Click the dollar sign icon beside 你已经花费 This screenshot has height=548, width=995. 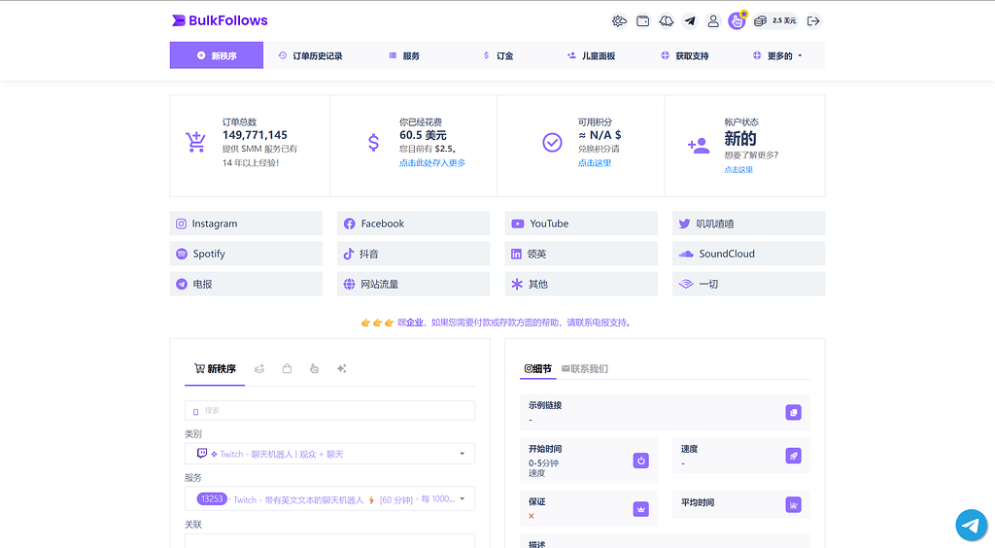click(x=374, y=142)
